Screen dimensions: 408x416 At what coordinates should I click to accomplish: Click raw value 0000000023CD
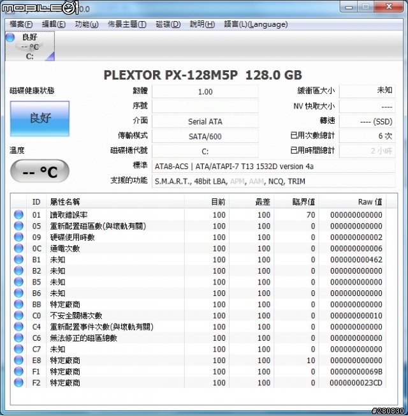[356, 383]
